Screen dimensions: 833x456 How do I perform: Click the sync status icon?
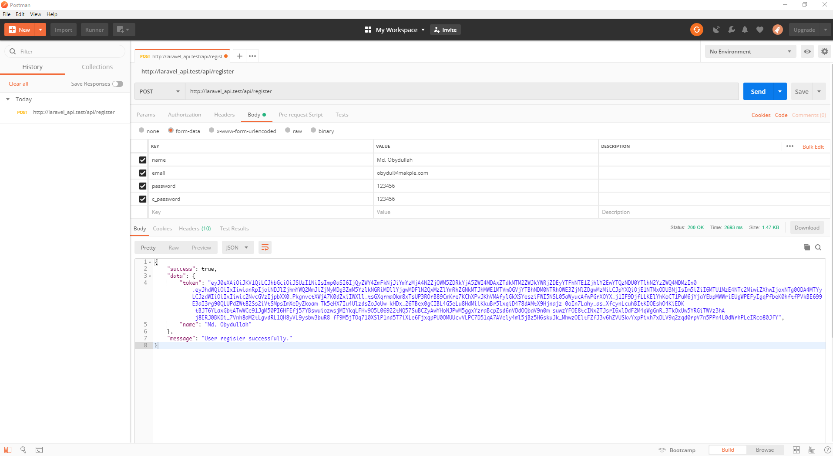coord(696,30)
